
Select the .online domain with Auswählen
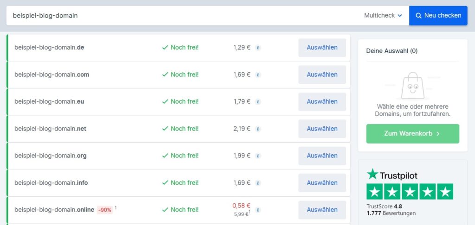tap(322, 210)
